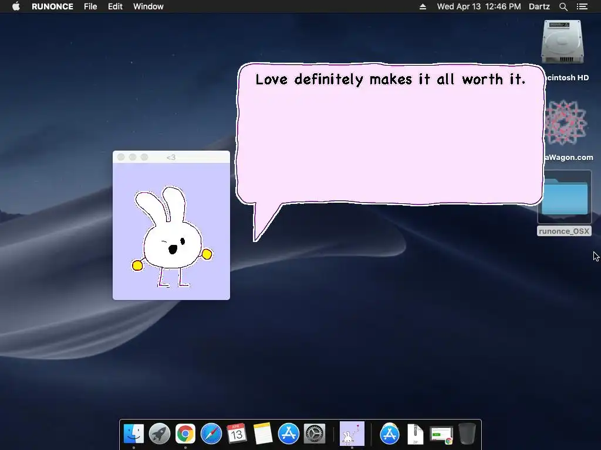The height and width of the screenshot is (450, 601).
Task: Click the <3 window title bar
Action: pyautogui.click(x=171, y=157)
